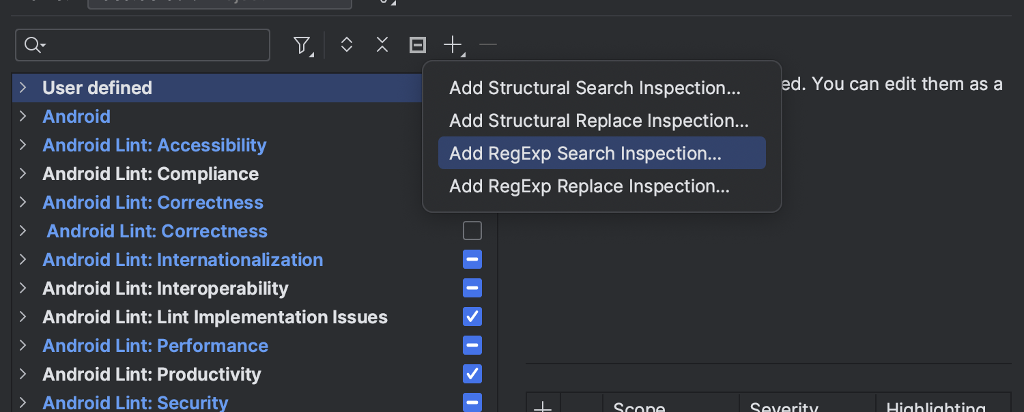This screenshot has height=412, width=1024.
Task: Toggle Android Lint: Internationalization checkbox
Action: pos(472,260)
